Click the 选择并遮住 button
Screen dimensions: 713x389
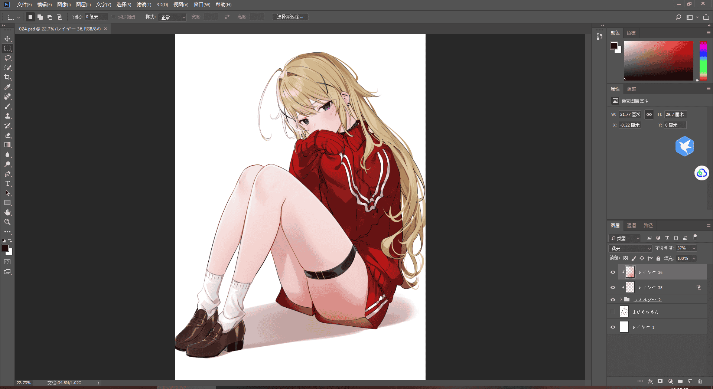click(290, 17)
